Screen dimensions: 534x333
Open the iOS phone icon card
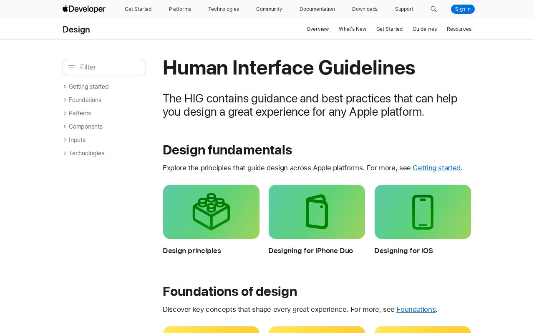pyautogui.click(x=423, y=212)
